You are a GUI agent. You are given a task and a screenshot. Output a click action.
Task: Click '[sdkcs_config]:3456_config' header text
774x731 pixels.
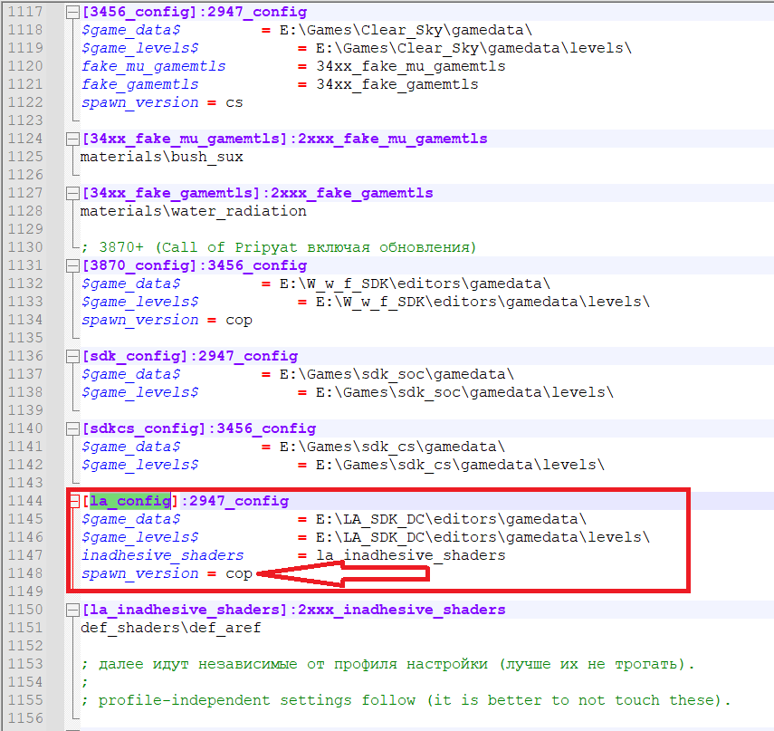point(199,428)
